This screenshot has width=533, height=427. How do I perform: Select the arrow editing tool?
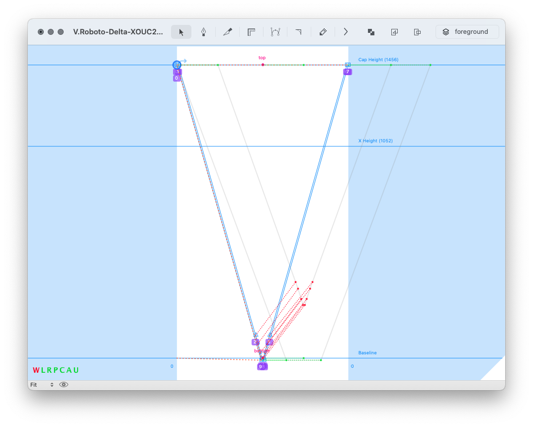click(181, 32)
